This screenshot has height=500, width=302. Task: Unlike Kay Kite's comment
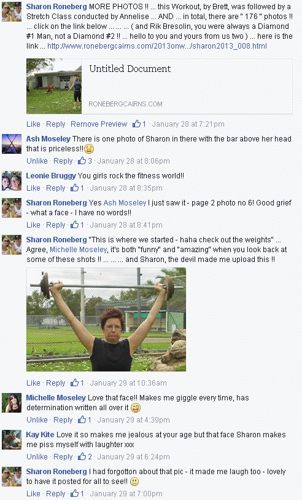(37, 457)
